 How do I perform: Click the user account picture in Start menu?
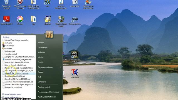(x=50, y=34)
